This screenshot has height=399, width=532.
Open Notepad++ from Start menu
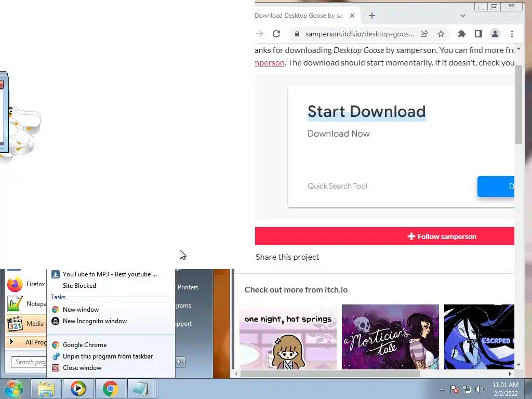click(x=26, y=303)
